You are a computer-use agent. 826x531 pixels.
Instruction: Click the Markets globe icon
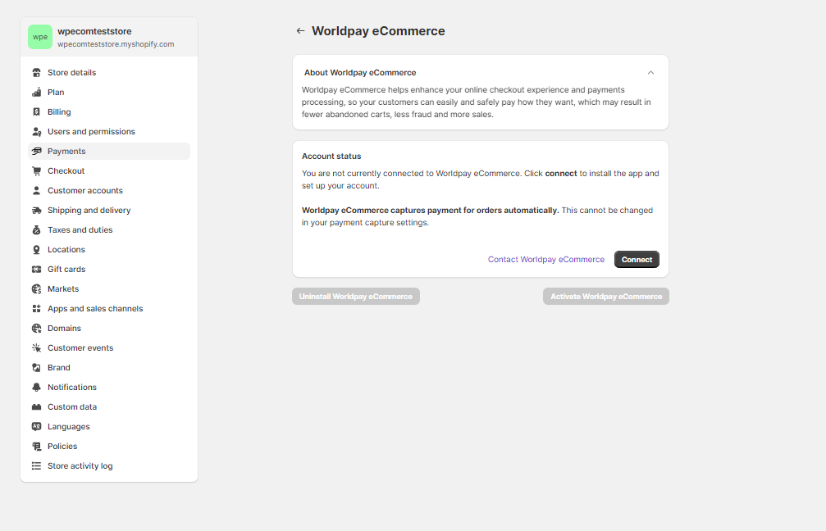click(x=36, y=289)
